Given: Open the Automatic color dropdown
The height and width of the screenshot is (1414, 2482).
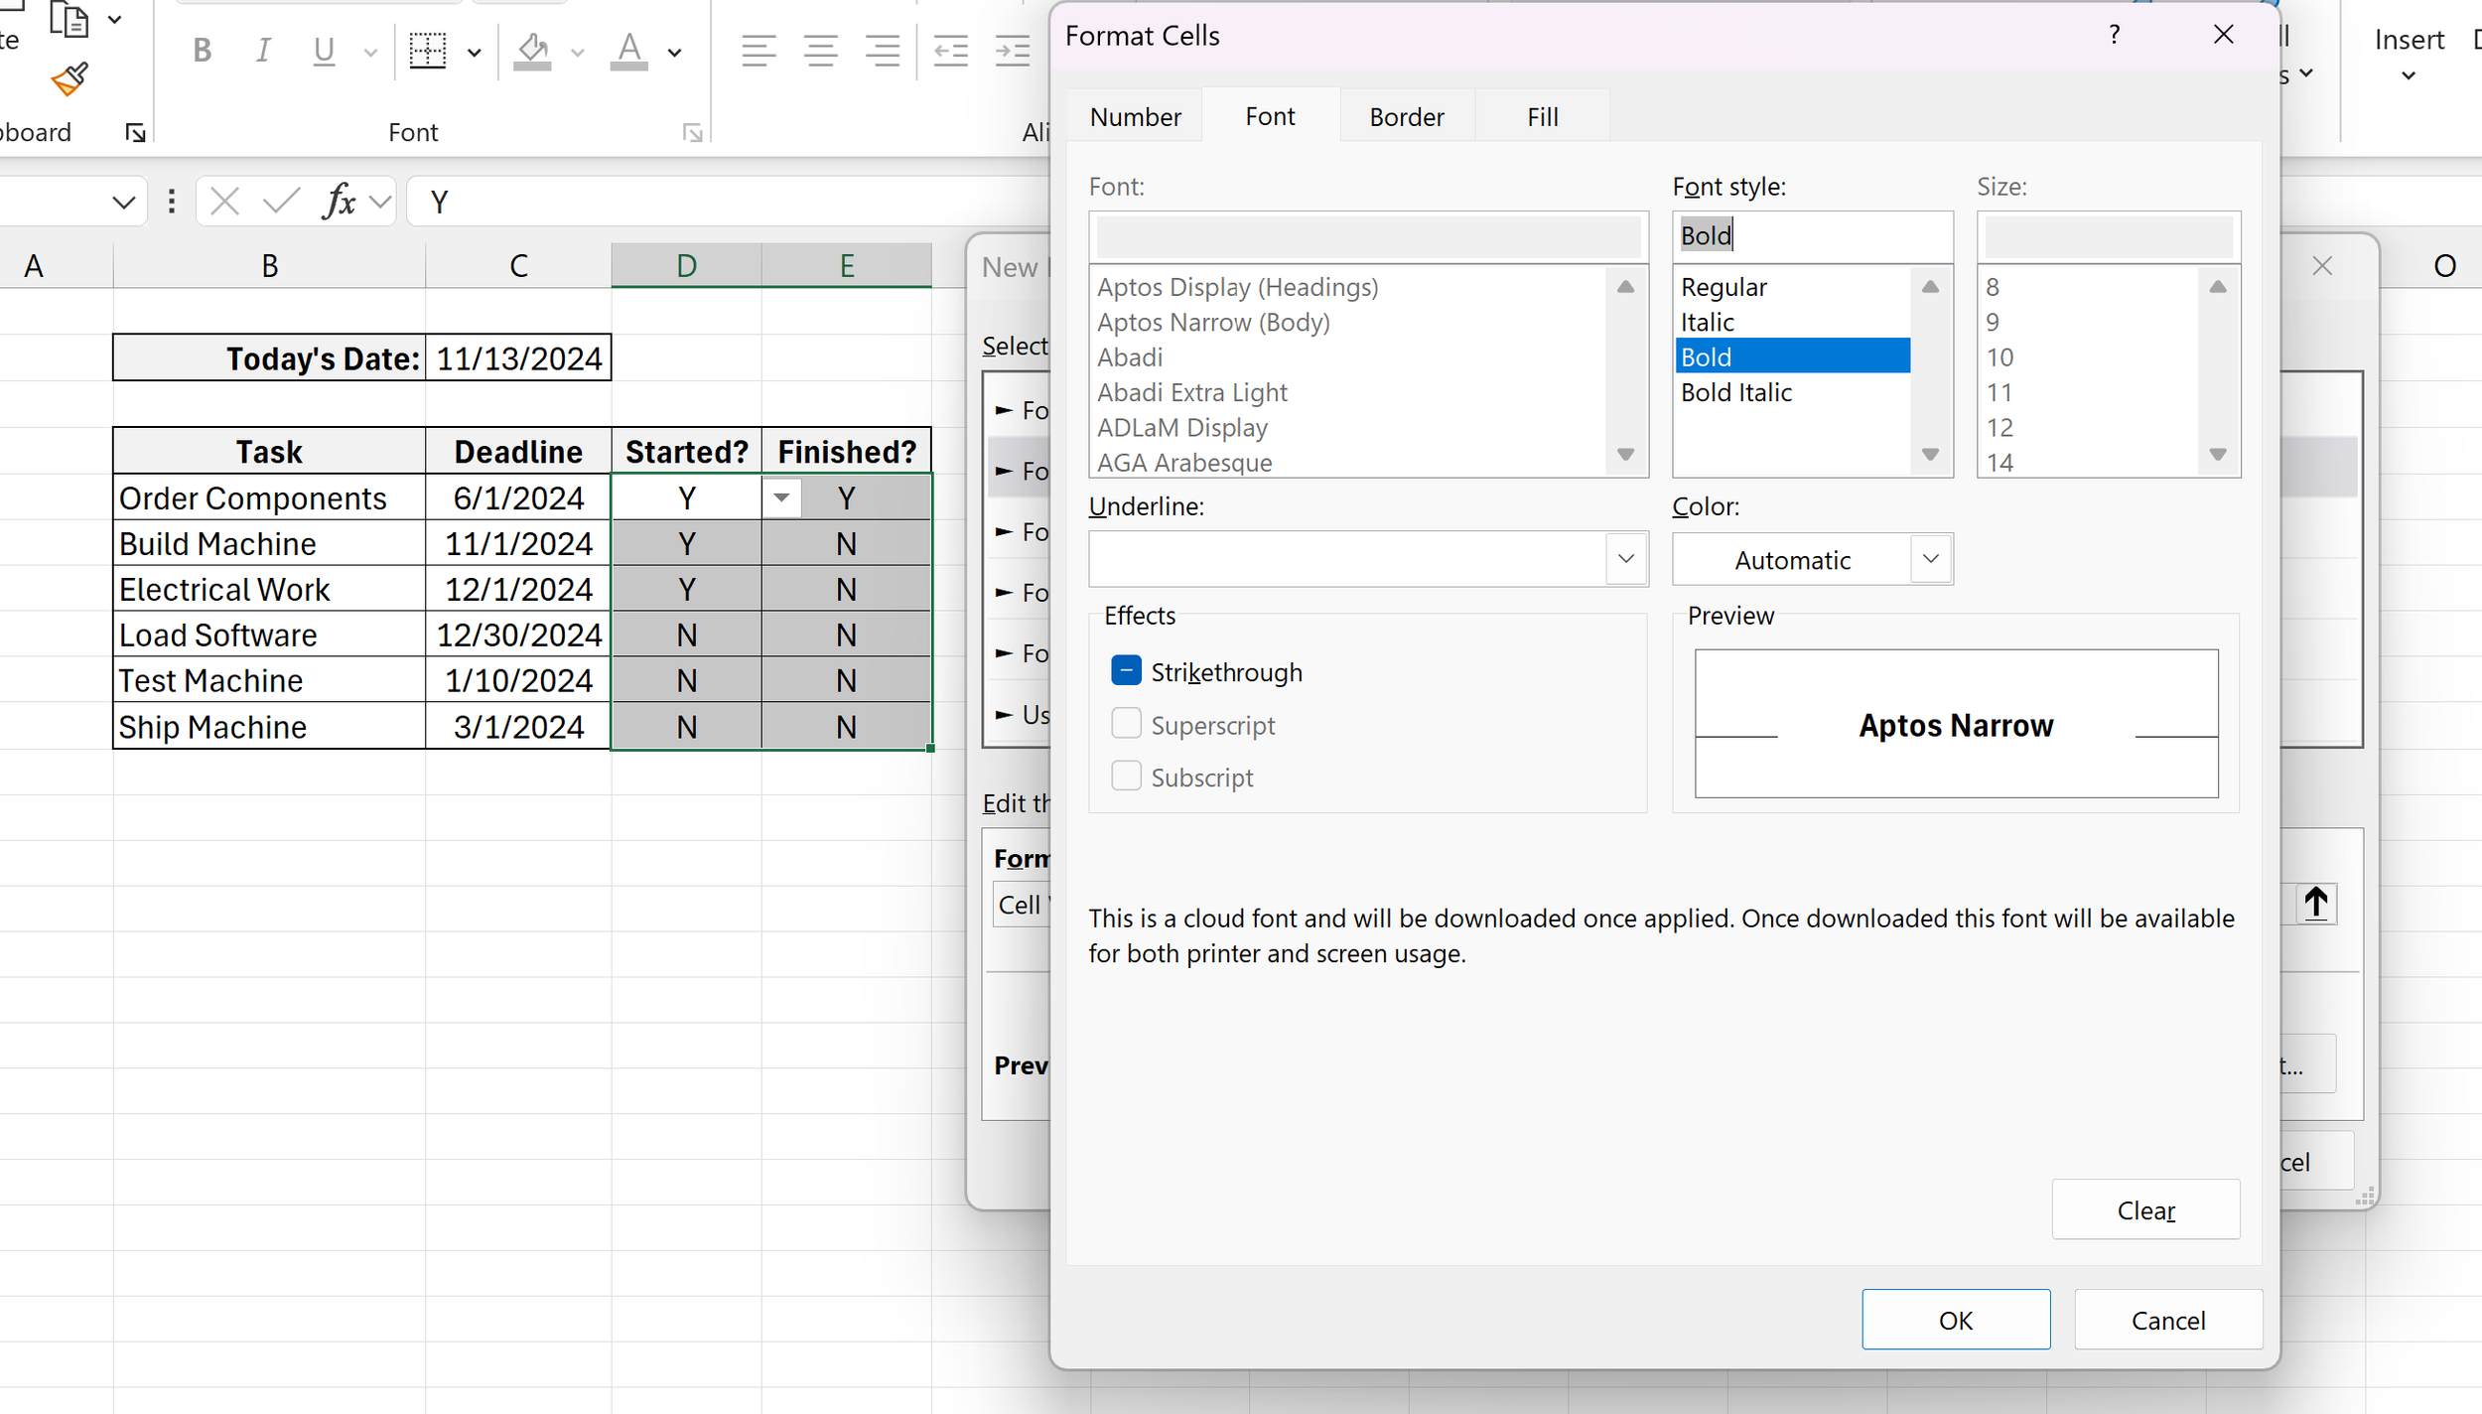Looking at the screenshot, I should [x=1929, y=558].
